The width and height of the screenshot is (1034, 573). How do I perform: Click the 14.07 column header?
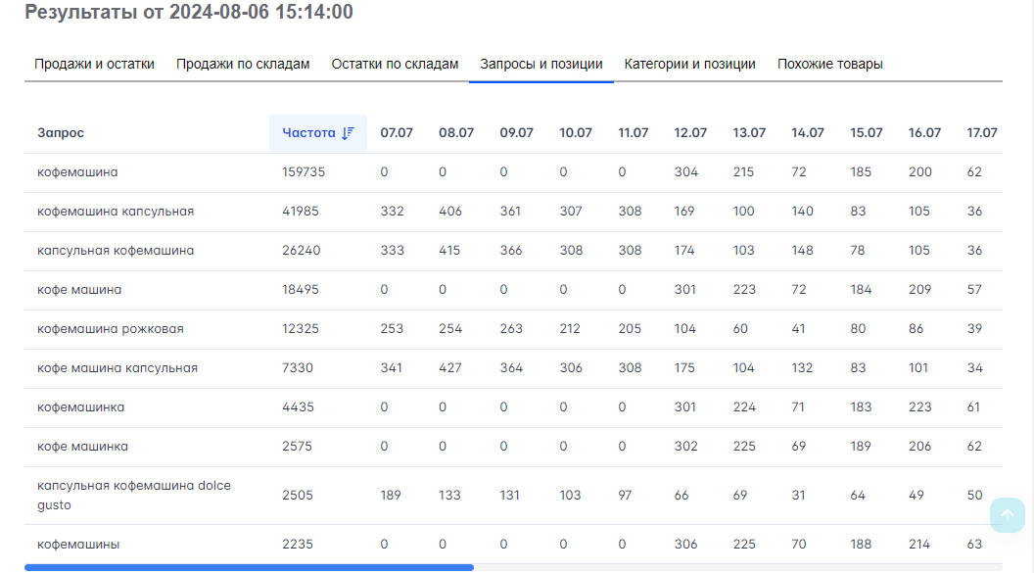pyautogui.click(x=808, y=132)
